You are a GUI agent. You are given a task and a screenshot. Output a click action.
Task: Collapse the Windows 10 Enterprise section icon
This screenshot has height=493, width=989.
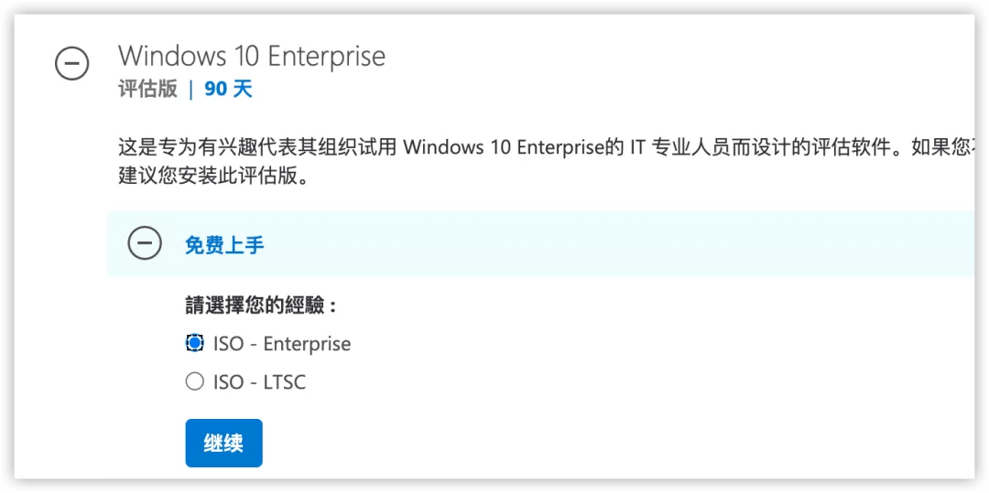click(72, 62)
